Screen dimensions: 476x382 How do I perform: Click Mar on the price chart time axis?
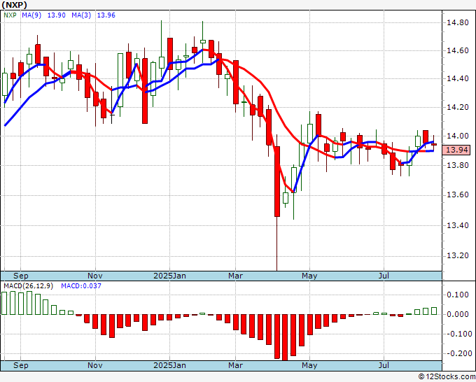(x=236, y=276)
